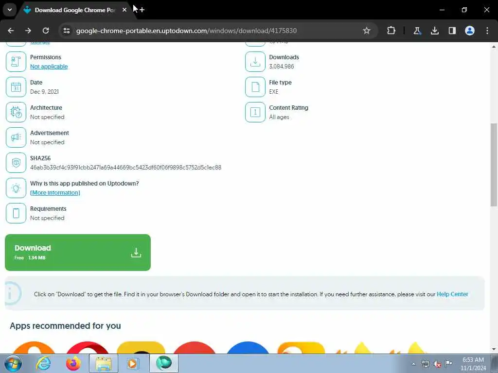Click the Content Rating icon
498x373 pixels.
[x=255, y=112]
